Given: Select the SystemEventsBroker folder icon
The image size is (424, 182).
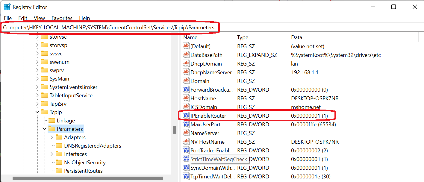Looking at the screenshot, I should [45, 87].
